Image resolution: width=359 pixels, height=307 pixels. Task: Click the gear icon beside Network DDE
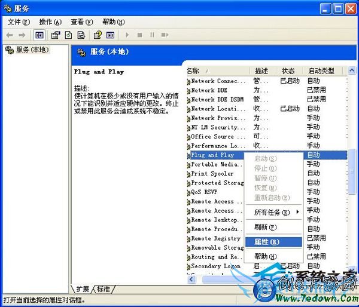tap(188, 91)
